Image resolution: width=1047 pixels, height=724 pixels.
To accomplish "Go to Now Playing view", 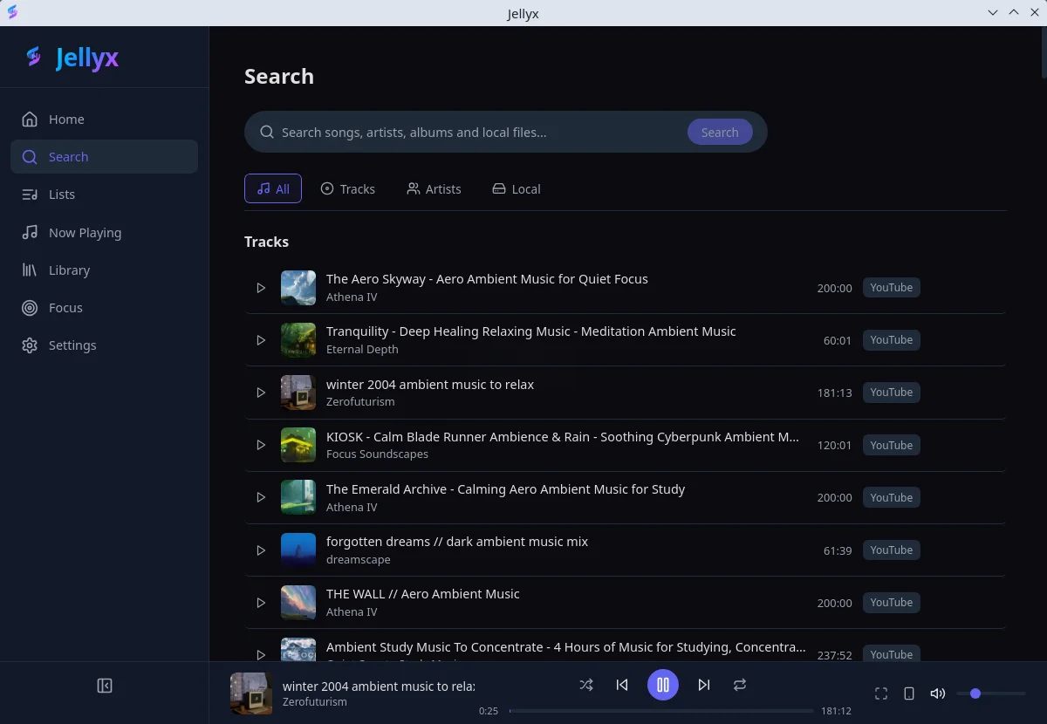I will pyautogui.click(x=104, y=233).
